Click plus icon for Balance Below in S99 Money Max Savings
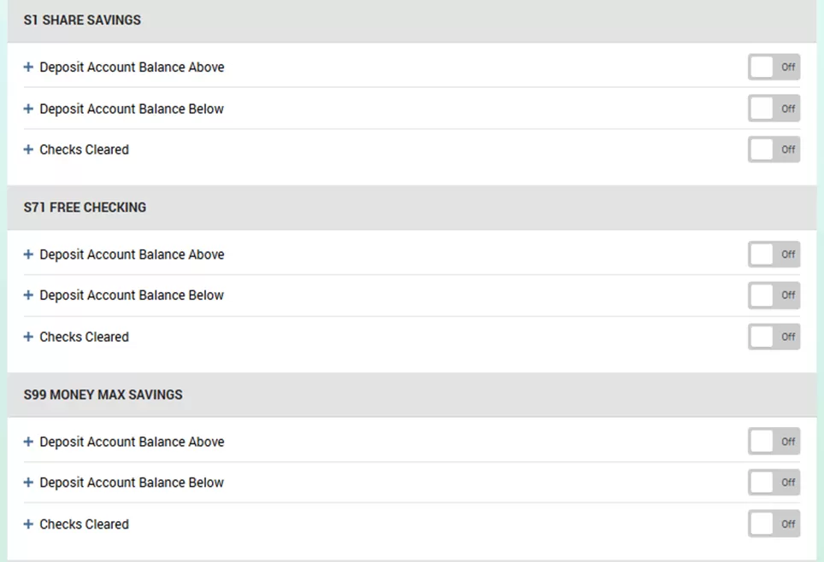Screen dimensions: 824x562 pos(28,483)
